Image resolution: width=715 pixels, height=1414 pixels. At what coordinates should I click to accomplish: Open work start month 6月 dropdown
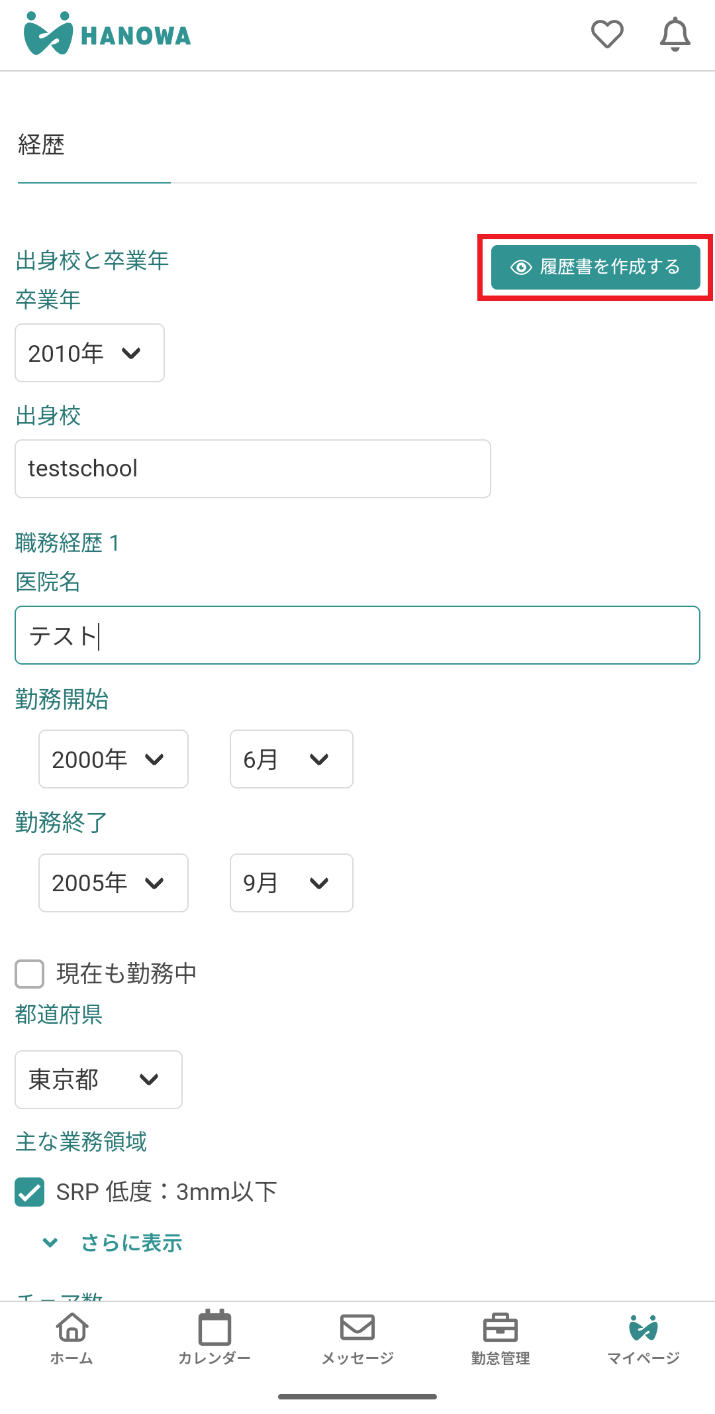(291, 759)
